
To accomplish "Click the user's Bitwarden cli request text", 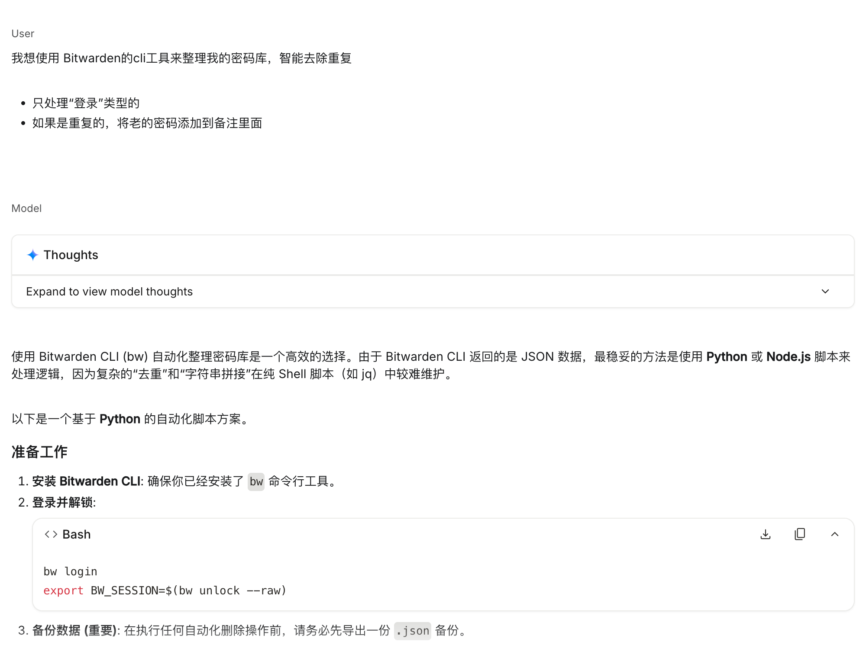I will pos(181,58).
